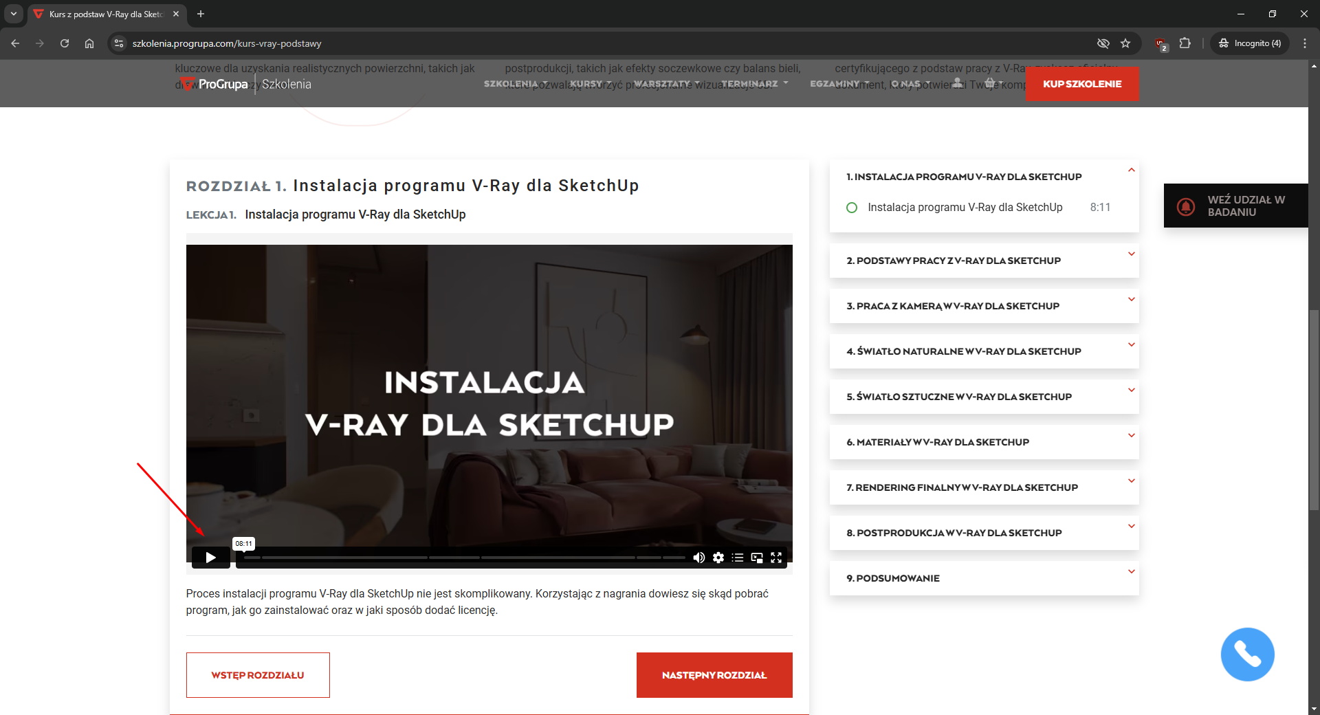
Task: Seek along the video progress bar
Action: click(464, 558)
